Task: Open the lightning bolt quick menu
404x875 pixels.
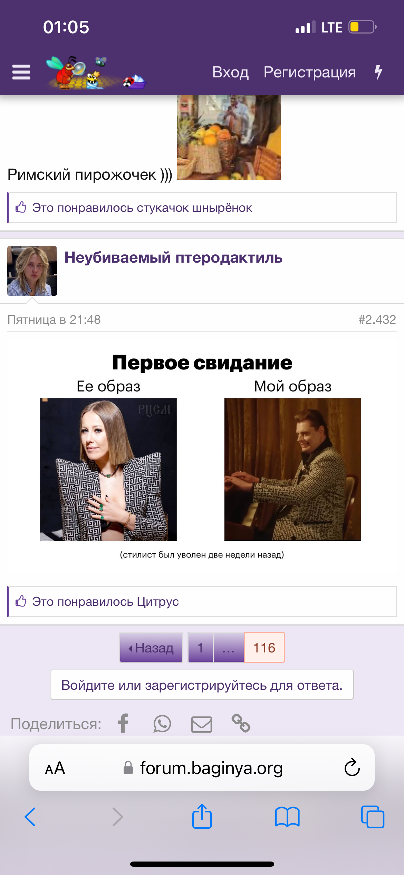Action: (379, 72)
